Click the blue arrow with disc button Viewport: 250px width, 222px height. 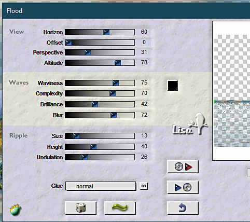pyautogui.click(x=183, y=187)
